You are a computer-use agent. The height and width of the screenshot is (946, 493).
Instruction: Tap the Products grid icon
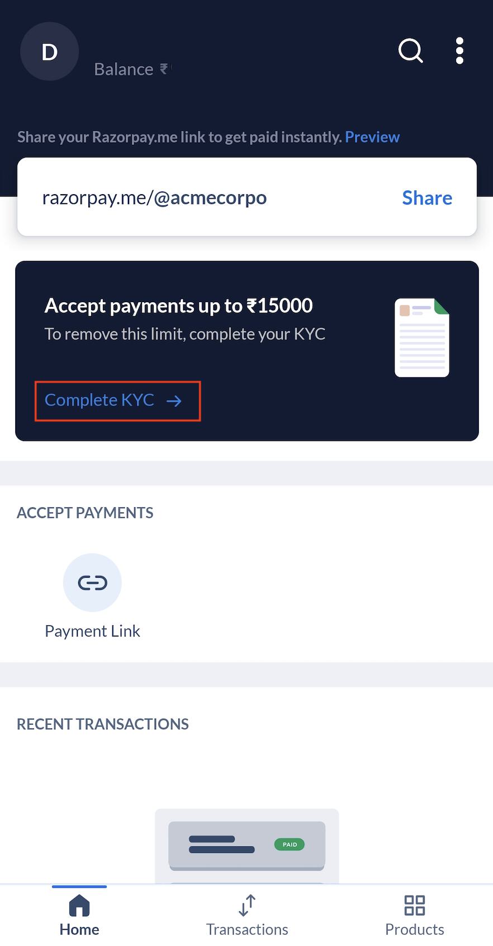pos(415,905)
